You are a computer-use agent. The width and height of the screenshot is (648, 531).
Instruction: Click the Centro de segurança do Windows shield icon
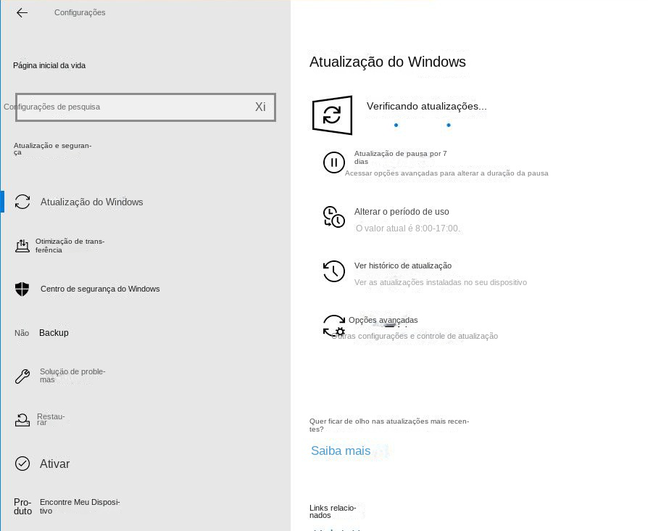22,289
